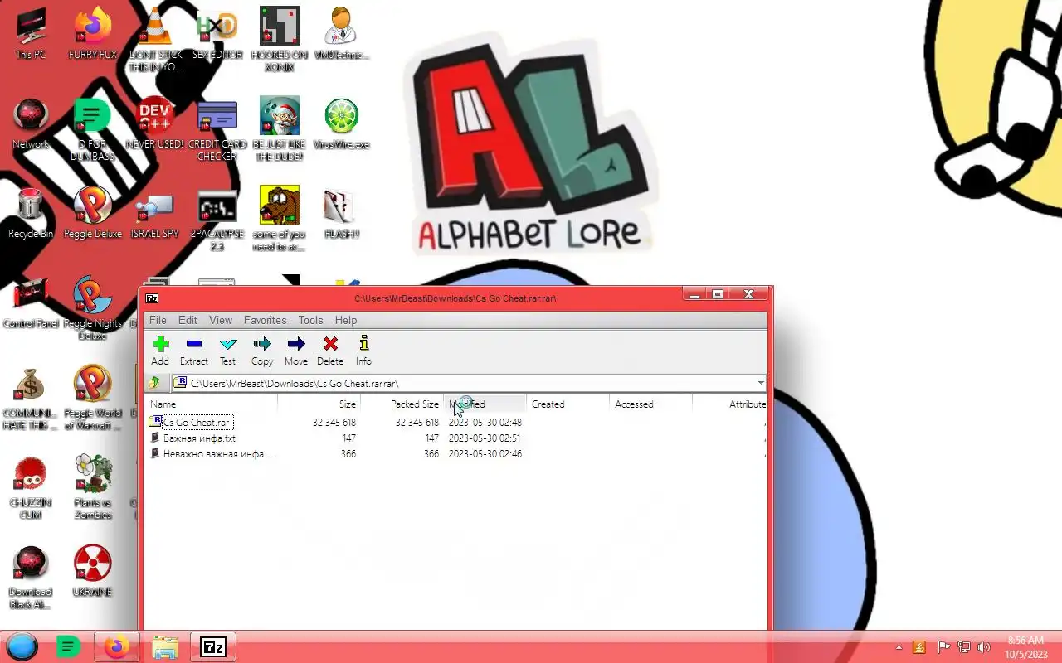Click the Start orb on the taskbar
1062x663 pixels.
pos(22,646)
